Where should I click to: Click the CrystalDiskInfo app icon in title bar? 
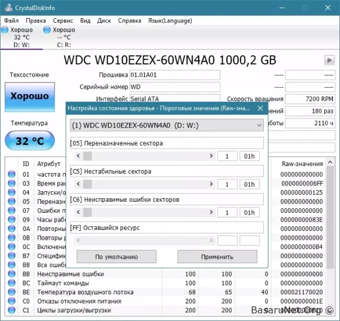[x=9, y=8]
